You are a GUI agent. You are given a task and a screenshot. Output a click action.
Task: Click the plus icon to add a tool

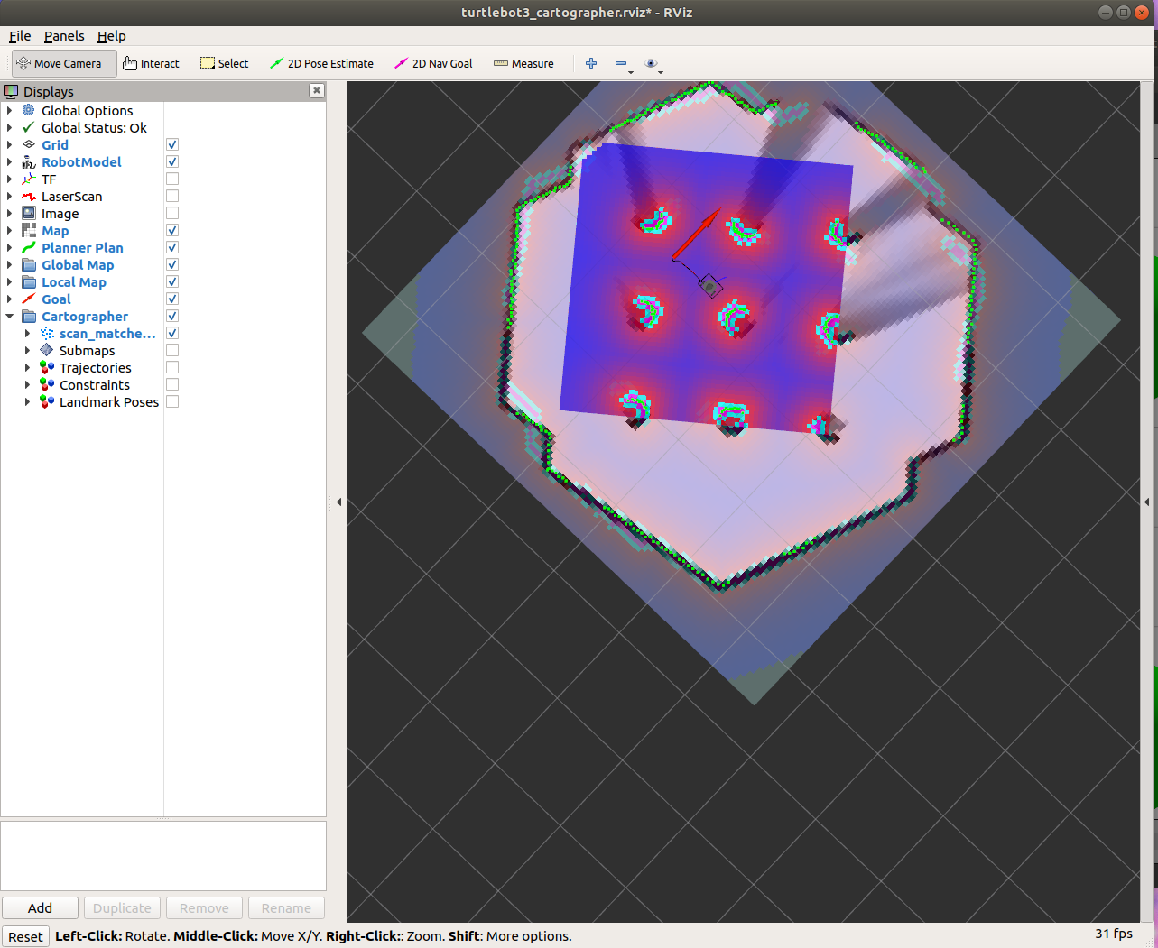[591, 63]
